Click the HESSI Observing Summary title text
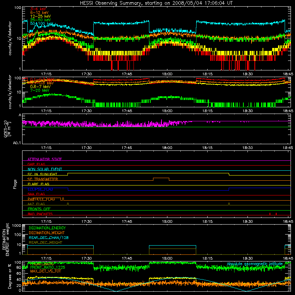Image resolution: width=295 pixels, height=295 pixels. 156,3
